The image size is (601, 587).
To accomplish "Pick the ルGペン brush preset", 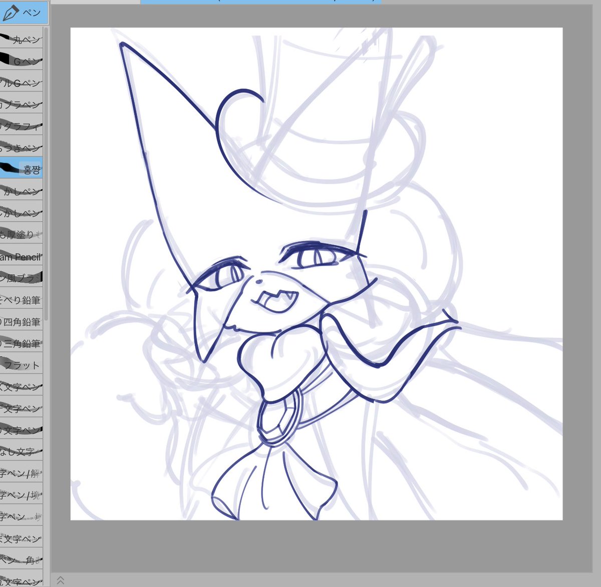I will (x=21, y=82).
